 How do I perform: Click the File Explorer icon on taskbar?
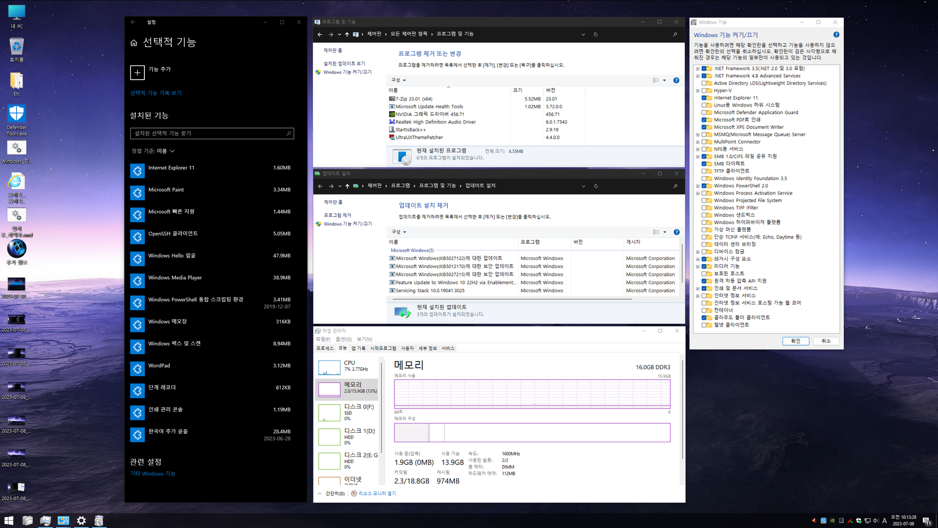(27, 521)
